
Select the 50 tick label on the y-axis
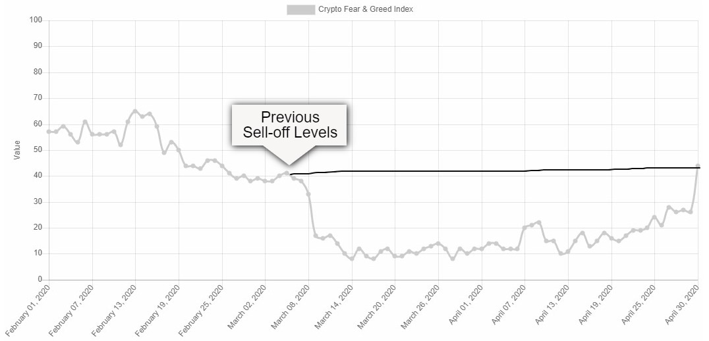pyautogui.click(x=38, y=150)
